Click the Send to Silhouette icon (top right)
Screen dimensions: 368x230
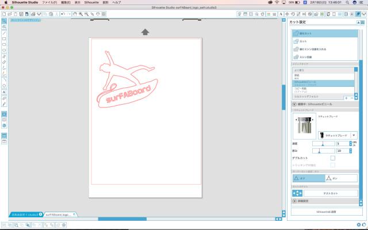(x=363, y=14)
